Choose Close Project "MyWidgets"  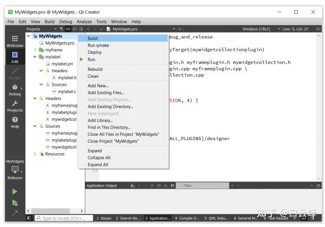pyautogui.click(x=123, y=141)
